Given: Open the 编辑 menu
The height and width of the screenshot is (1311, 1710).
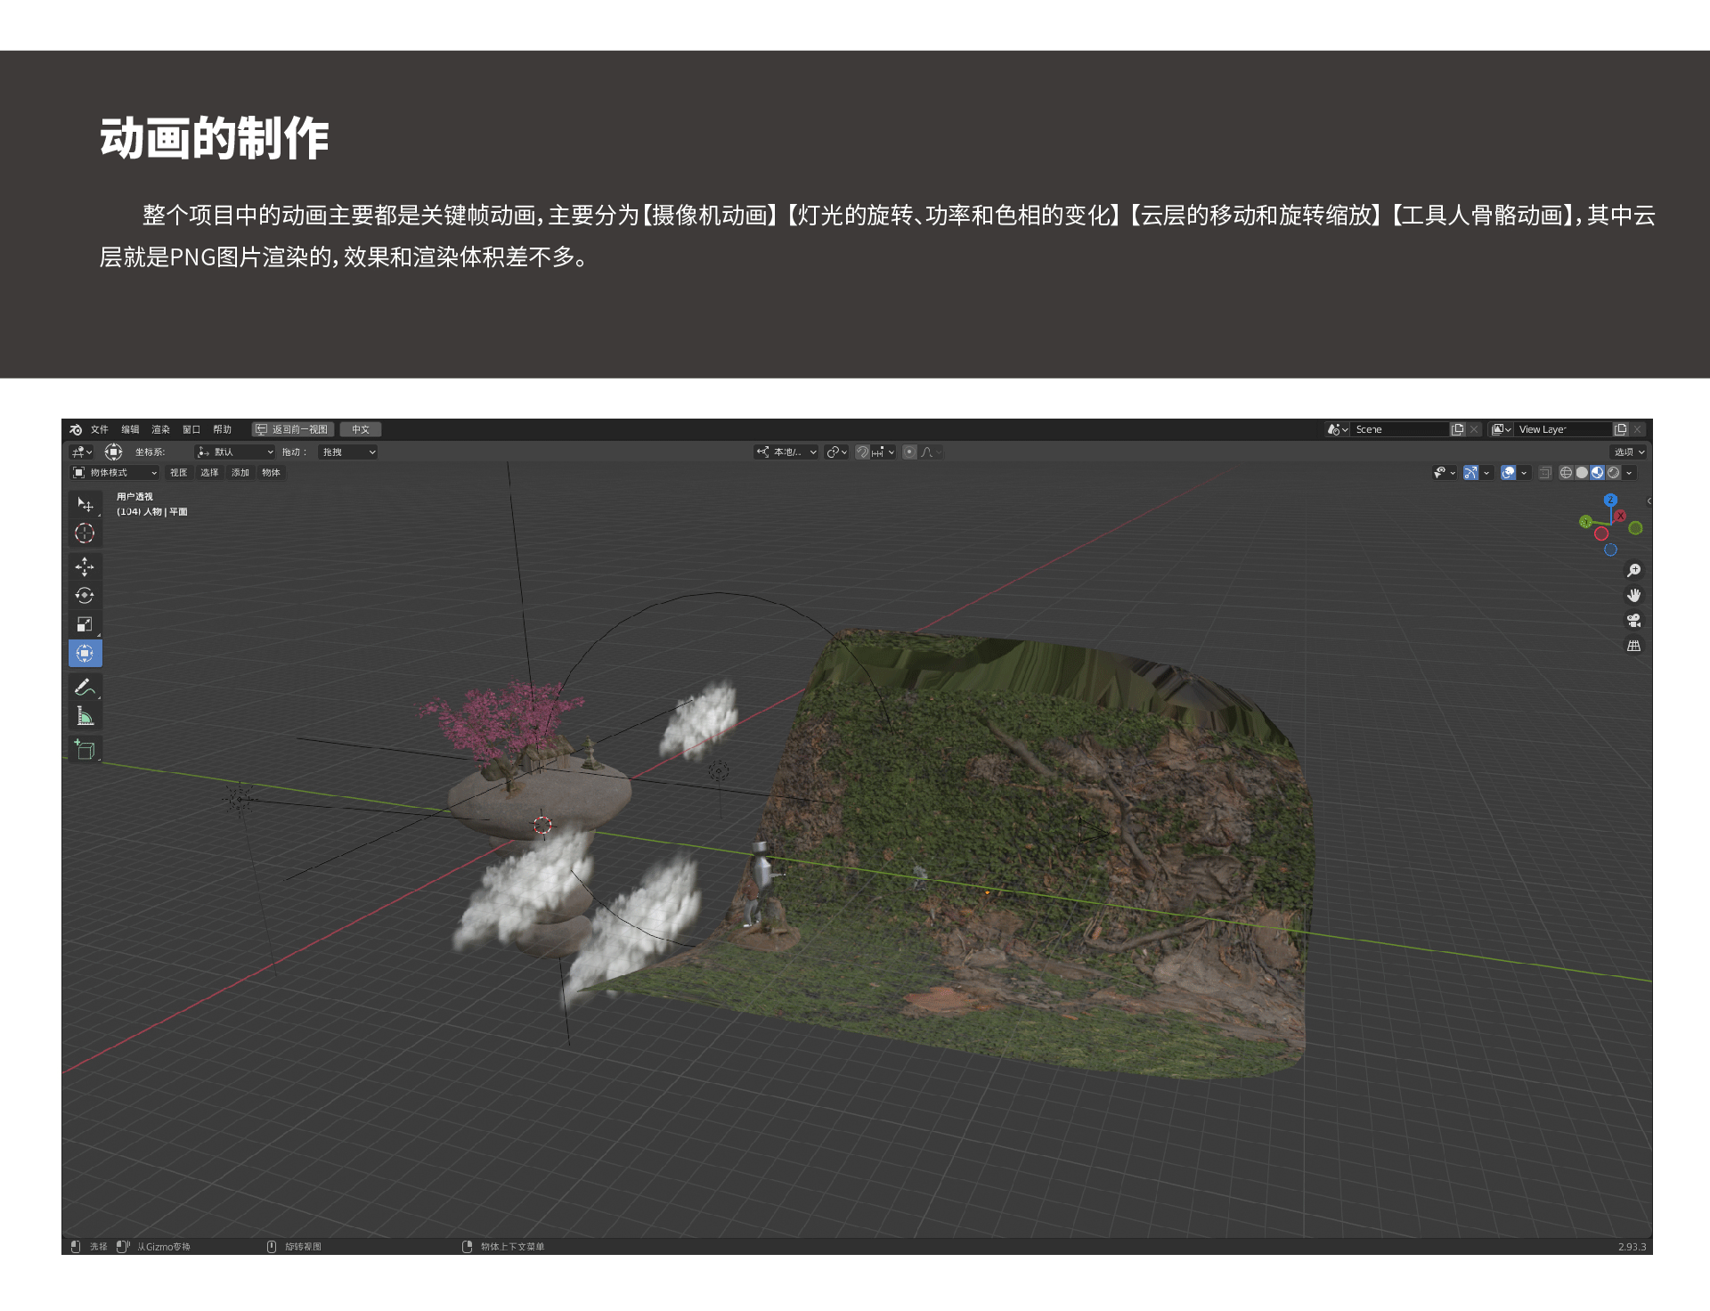Looking at the screenshot, I should [x=130, y=429].
